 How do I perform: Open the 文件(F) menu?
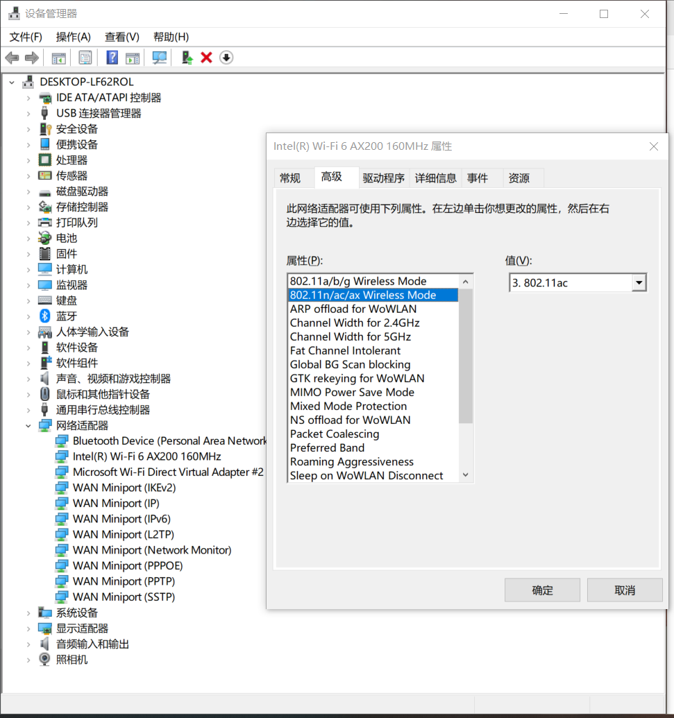coord(26,37)
